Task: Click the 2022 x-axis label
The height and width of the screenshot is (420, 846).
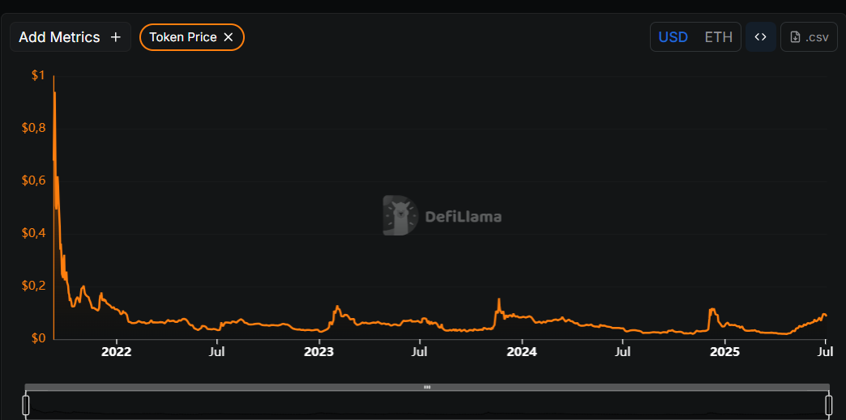Action: pyautogui.click(x=116, y=353)
